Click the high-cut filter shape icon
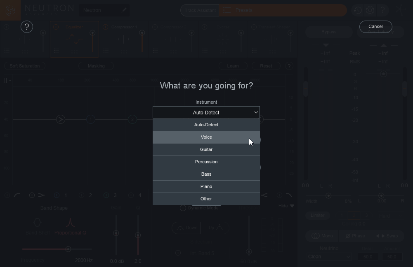The height and width of the screenshot is (267, 413). pyautogui.click(x=289, y=195)
